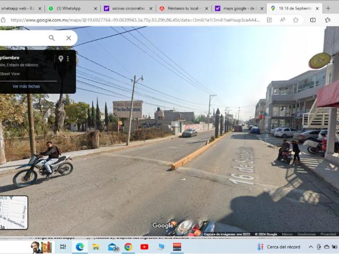Close the (1) WhatsApp tab
339x254 pixels.
click(x=95, y=8)
